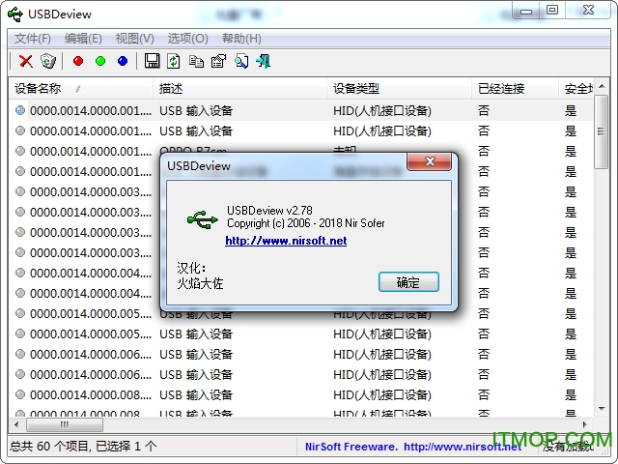618x464 pixels.
Task: Click the floppy disk save icon
Action: click(152, 61)
